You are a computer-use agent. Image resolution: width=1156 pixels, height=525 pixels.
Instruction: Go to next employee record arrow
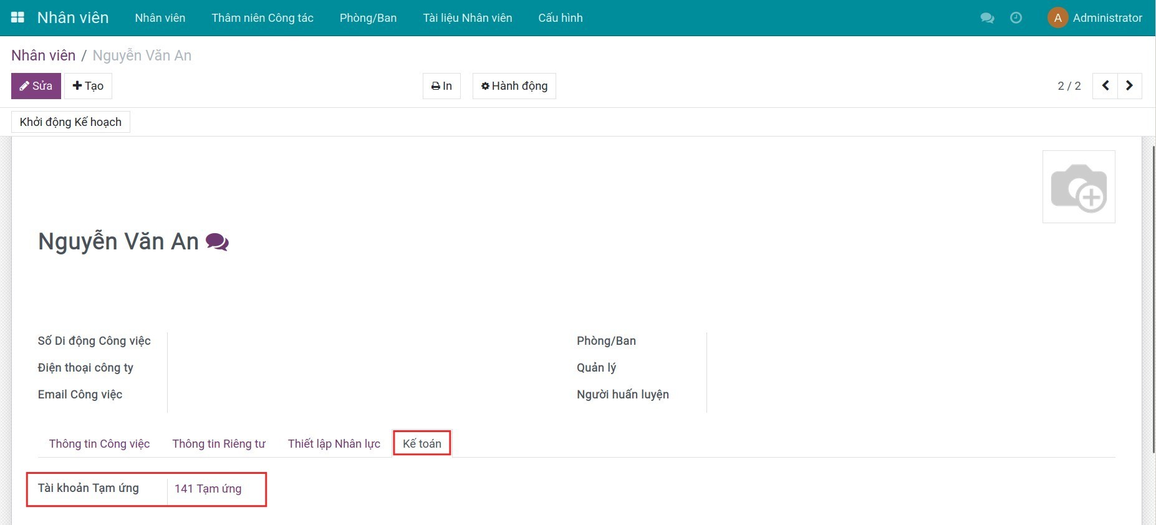[1129, 86]
